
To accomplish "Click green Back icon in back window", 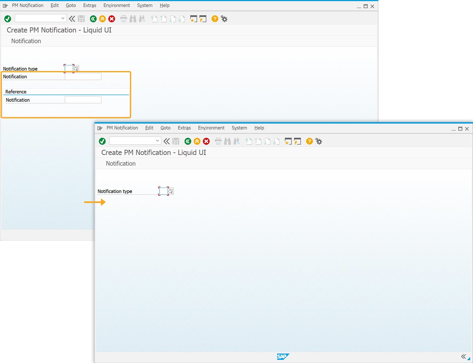I will [x=93, y=19].
